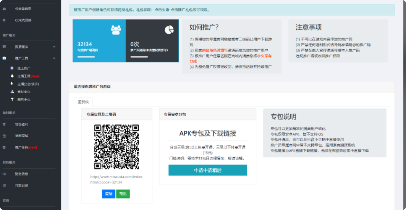Screen dimensions: 406x210
Task: Click the 推广工具 briefcase icon
Action: pyautogui.click(x=4, y=58)
